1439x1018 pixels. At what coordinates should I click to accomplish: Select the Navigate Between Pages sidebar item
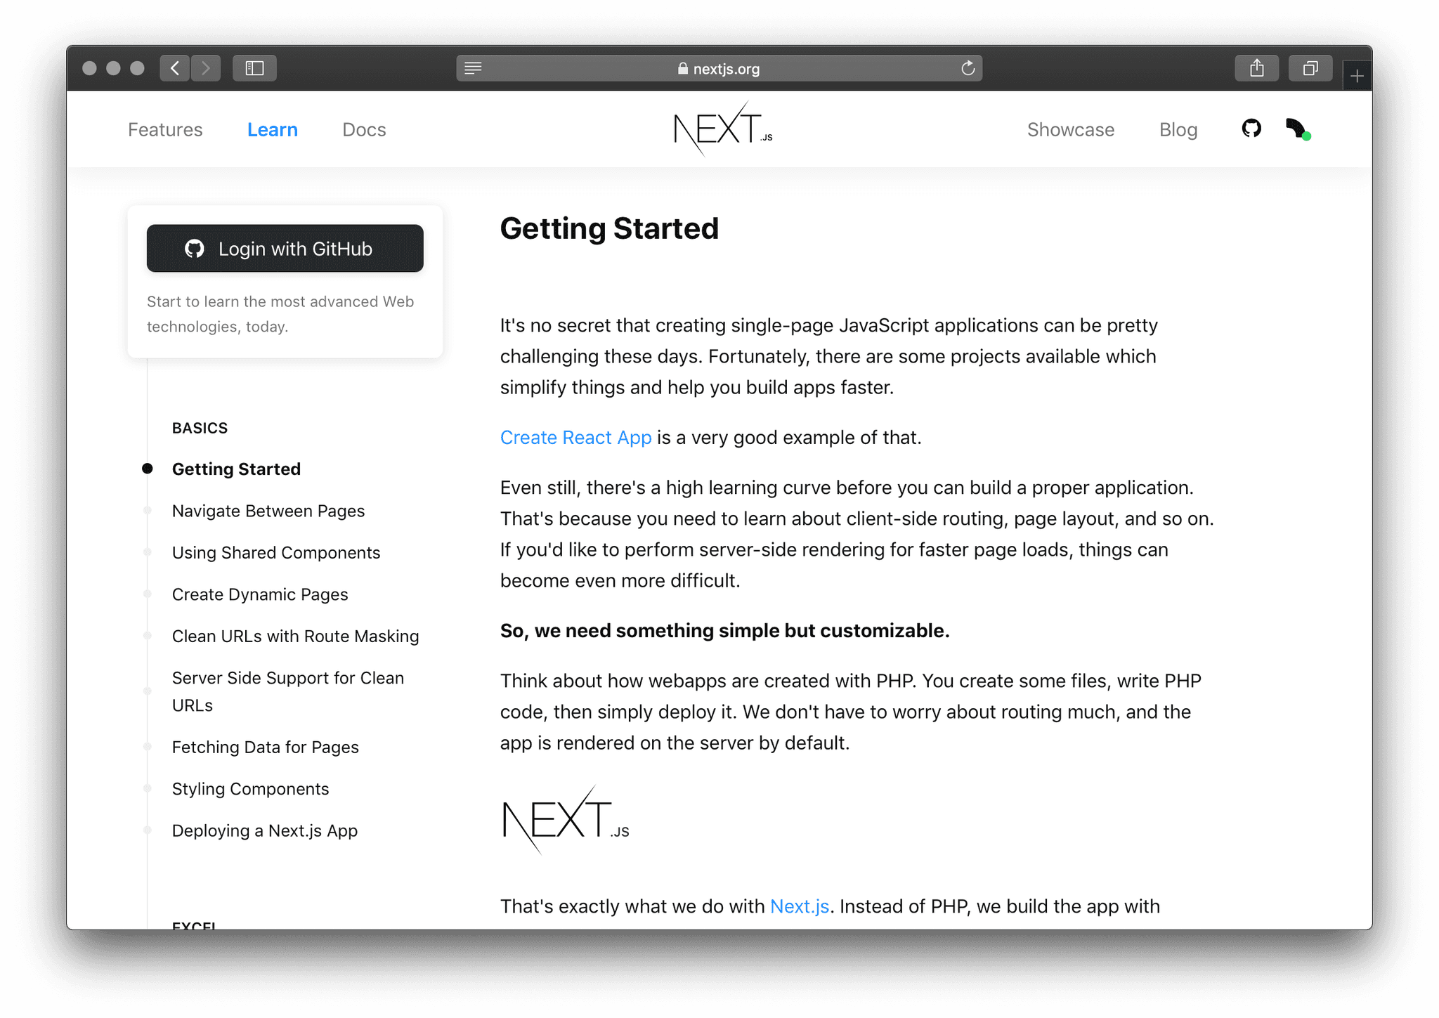point(270,510)
